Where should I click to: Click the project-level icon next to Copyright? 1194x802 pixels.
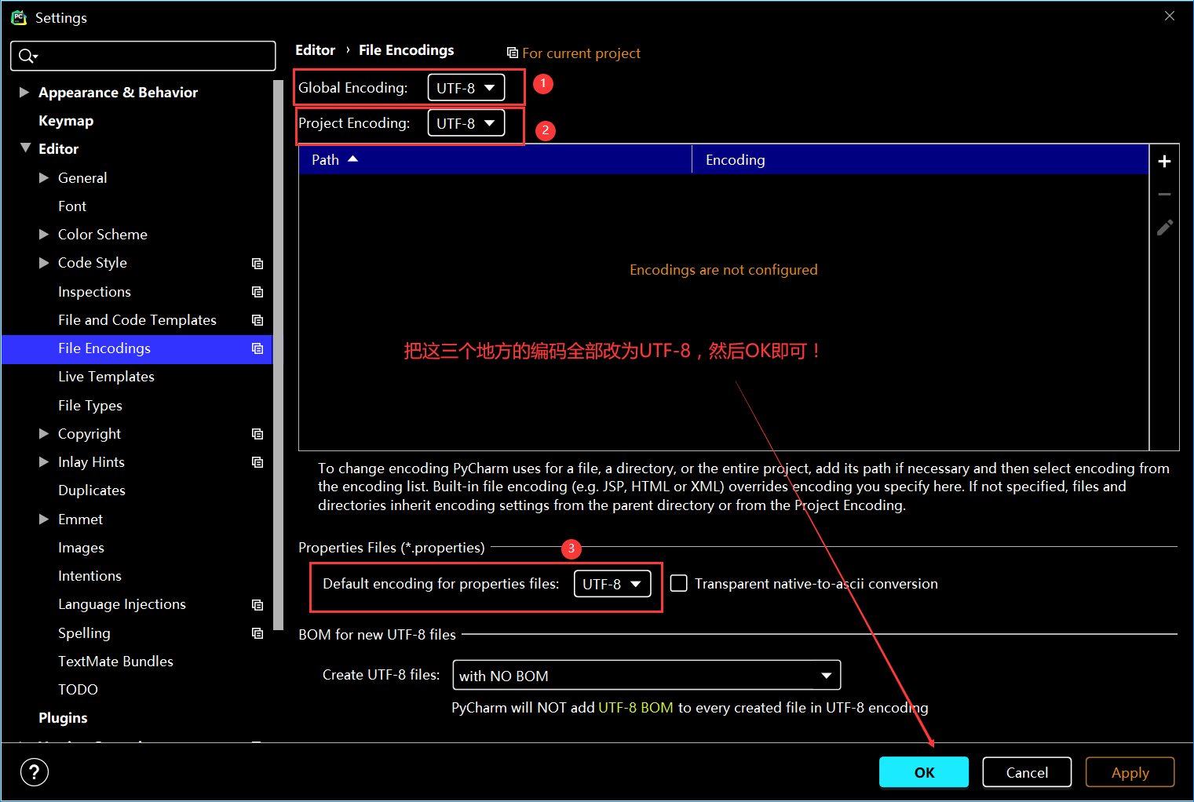tap(257, 434)
